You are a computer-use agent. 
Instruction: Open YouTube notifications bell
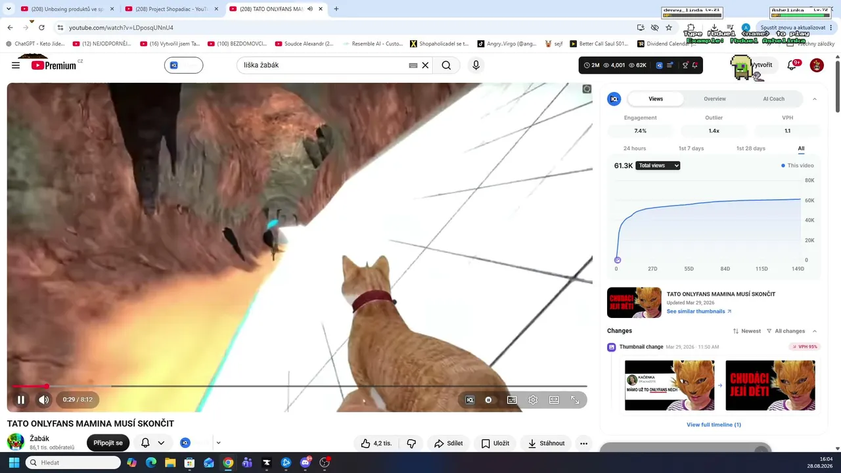(x=792, y=65)
